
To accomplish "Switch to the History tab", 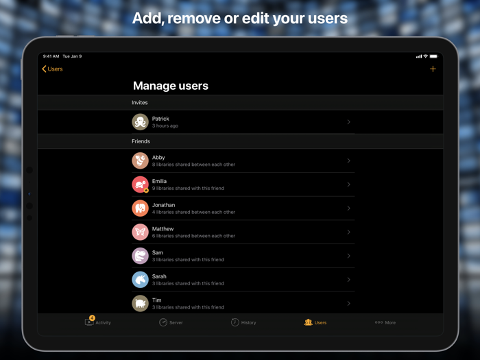I will click(243, 322).
